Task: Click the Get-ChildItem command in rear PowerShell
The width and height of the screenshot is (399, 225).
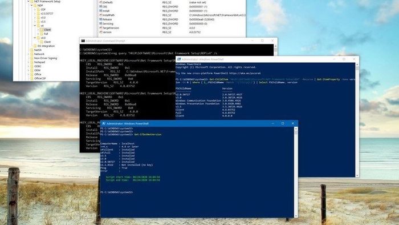Action: [218, 79]
